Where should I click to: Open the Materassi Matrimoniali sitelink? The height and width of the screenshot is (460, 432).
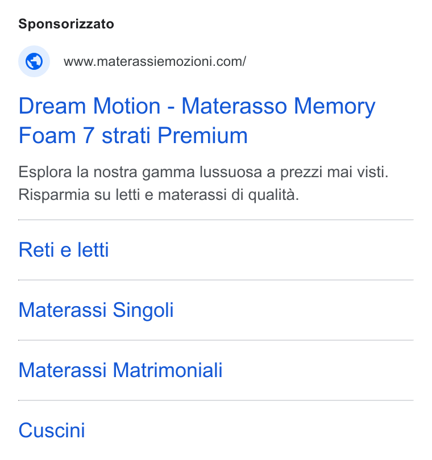coord(121,370)
